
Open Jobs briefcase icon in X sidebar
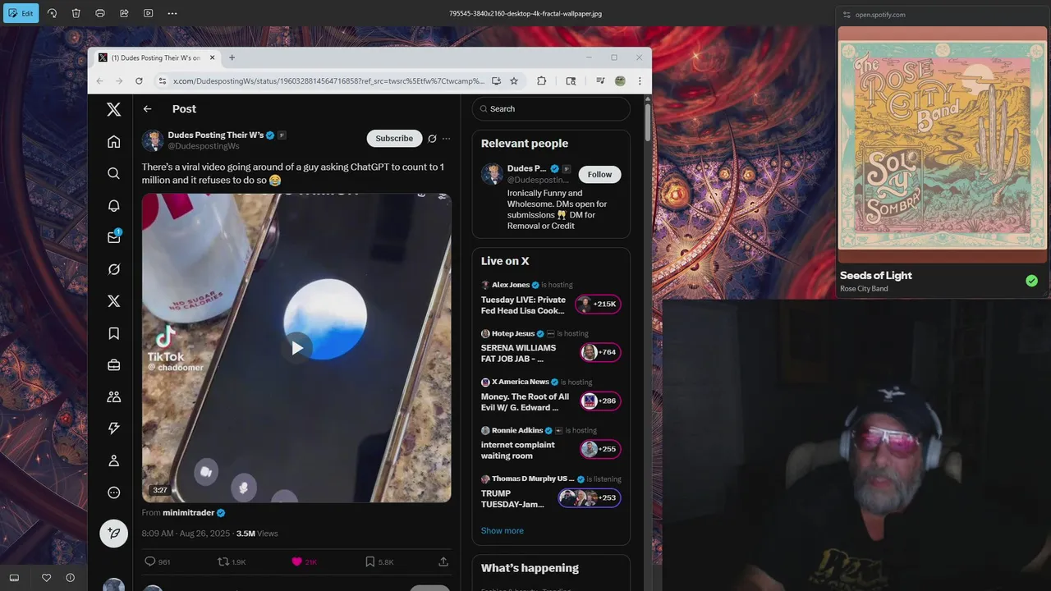114,365
